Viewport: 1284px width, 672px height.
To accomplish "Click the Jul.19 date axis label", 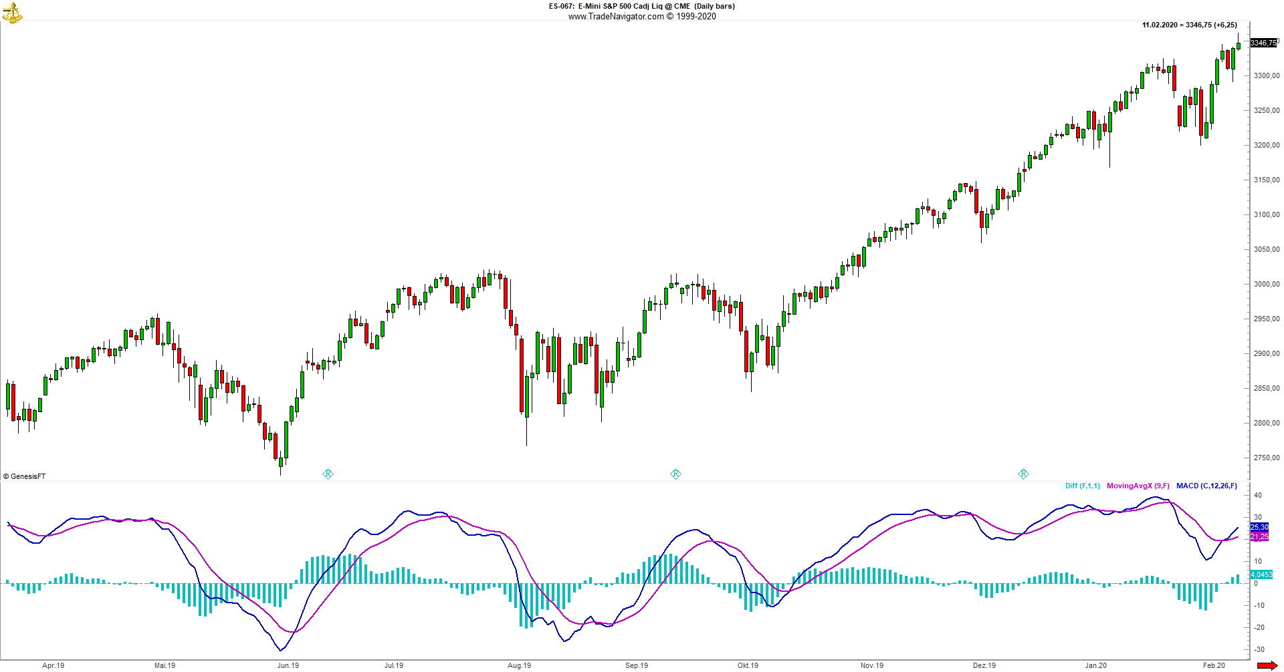I will click(394, 665).
